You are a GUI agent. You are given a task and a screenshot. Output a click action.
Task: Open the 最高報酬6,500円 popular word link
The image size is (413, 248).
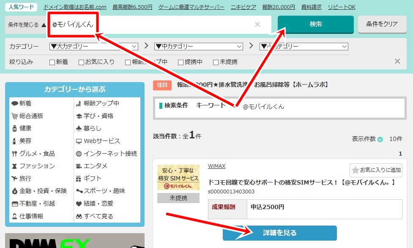(x=132, y=7)
